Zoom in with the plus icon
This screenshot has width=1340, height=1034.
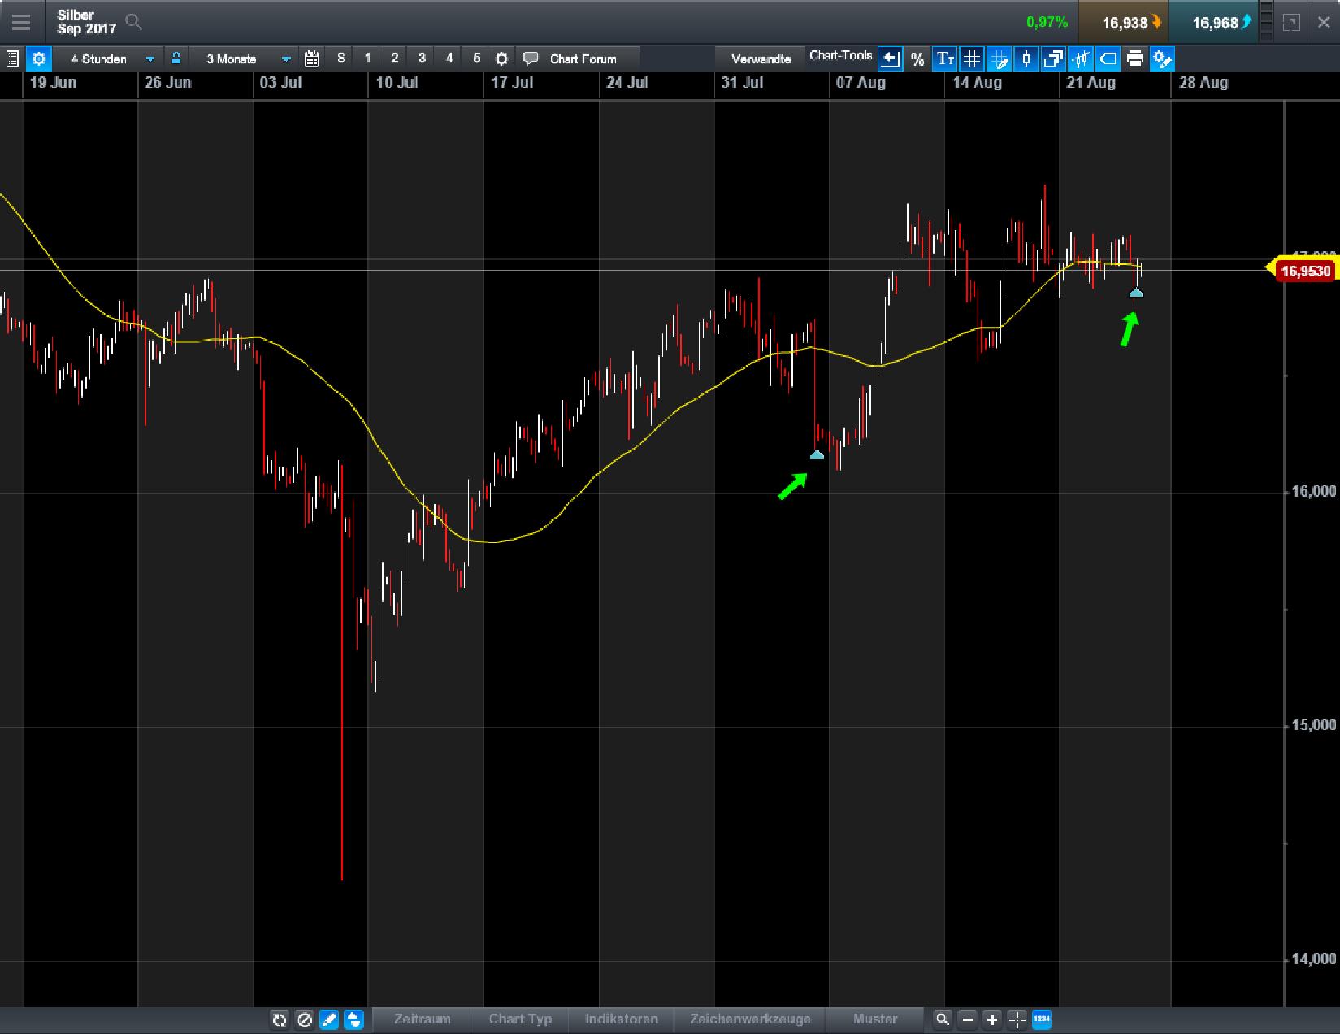click(x=992, y=1019)
